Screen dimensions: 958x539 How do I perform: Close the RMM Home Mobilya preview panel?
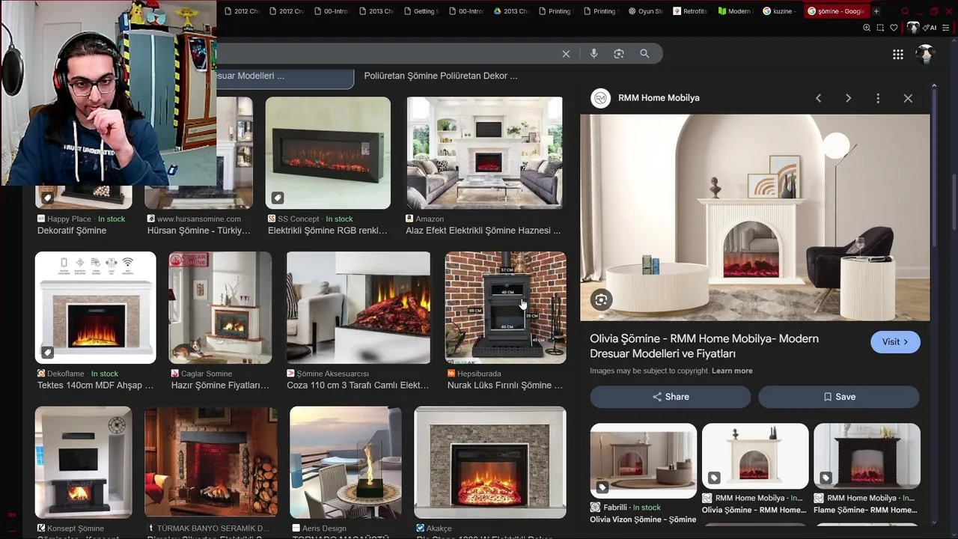coord(908,98)
